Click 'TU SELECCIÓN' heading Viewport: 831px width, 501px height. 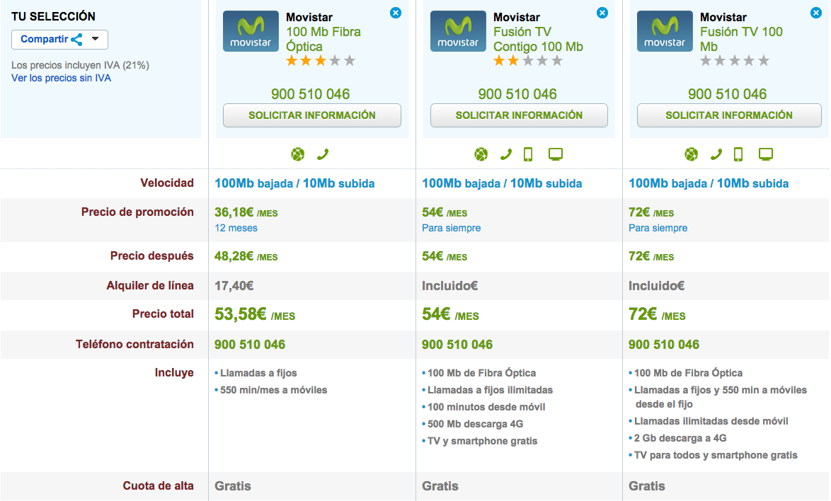53,16
